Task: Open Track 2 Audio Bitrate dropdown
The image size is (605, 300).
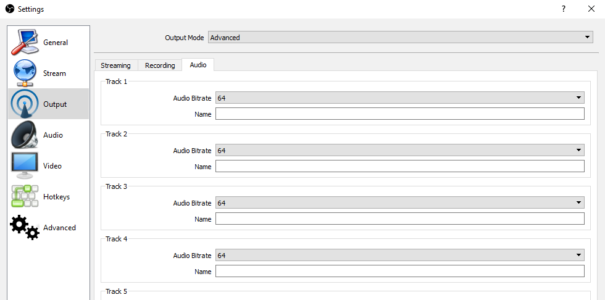Action: tap(399, 150)
